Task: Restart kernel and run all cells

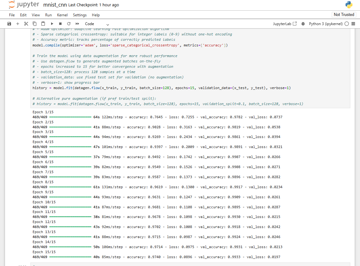Action: [77, 24]
